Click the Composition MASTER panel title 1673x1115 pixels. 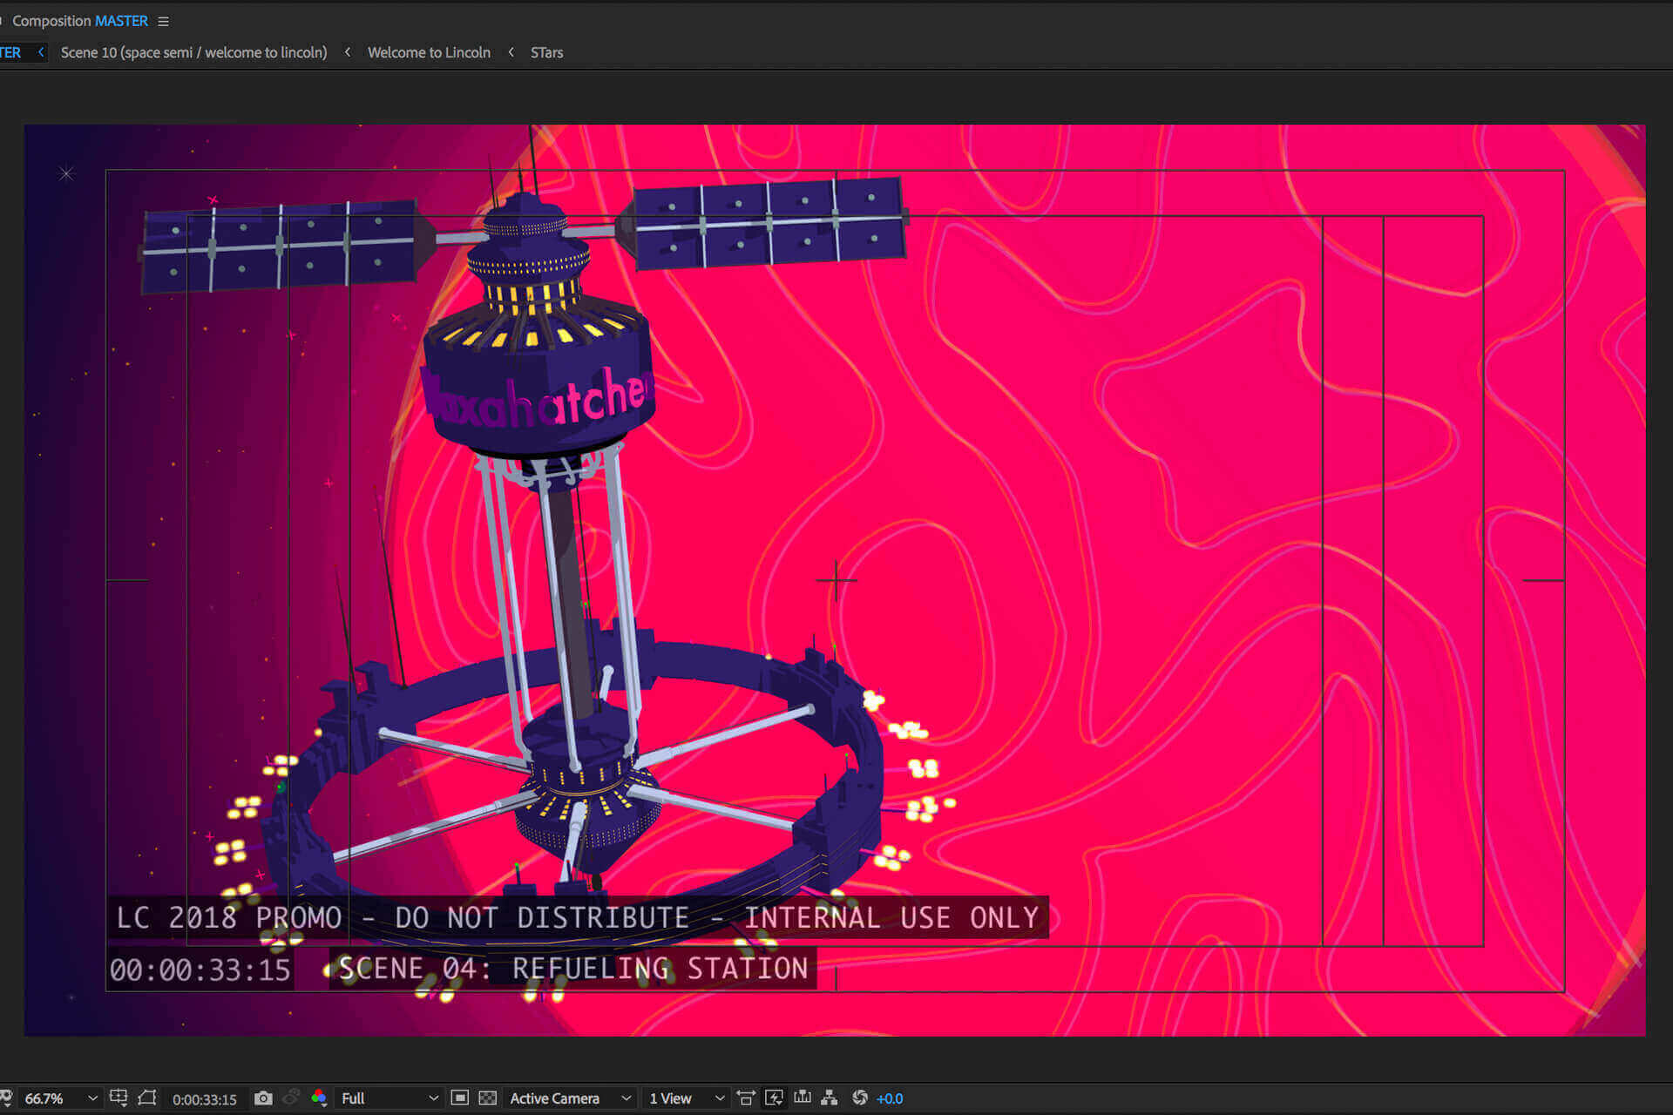coord(80,21)
